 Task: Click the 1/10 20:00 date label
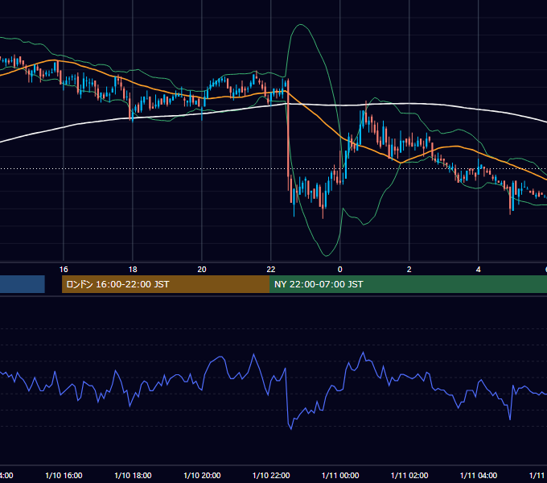coord(202,475)
